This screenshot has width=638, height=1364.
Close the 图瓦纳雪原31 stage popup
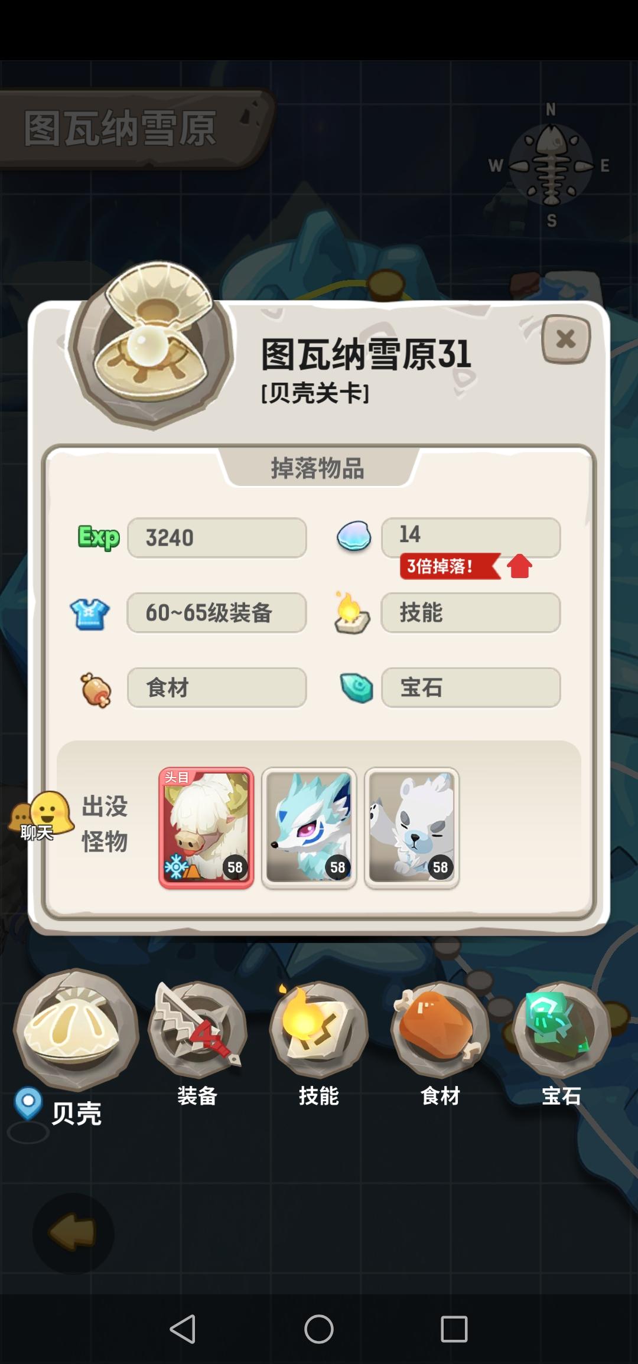(x=566, y=340)
